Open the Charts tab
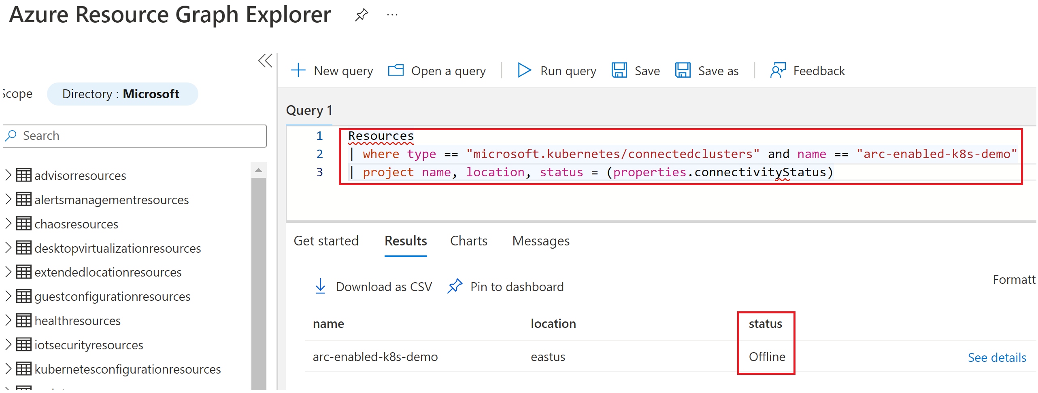Image resolution: width=1038 pixels, height=393 pixels. click(x=468, y=241)
